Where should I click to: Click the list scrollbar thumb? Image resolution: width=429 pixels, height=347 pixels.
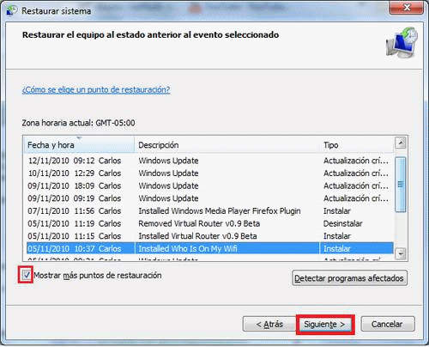pyautogui.click(x=401, y=185)
